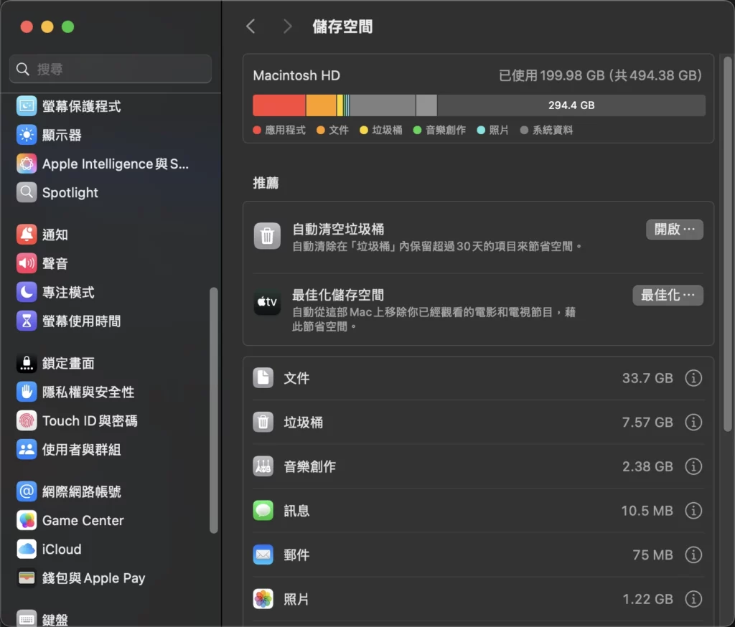The image size is (735, 627).
Task: Select 鎖定畫面 lock icon
Action: coord(27,363)
